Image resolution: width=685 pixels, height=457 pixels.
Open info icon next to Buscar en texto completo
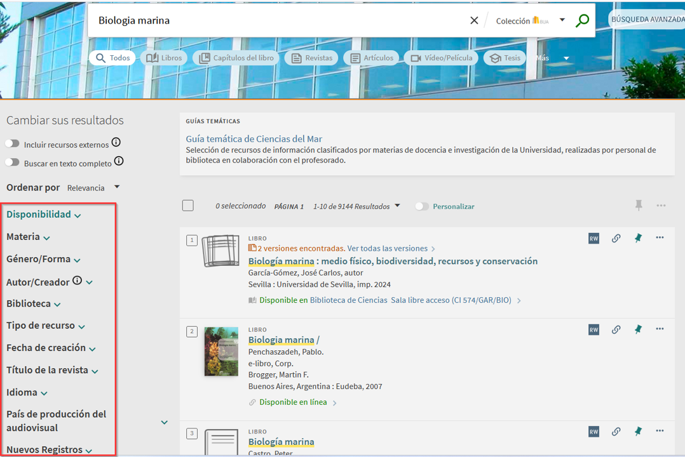point(119,161)
